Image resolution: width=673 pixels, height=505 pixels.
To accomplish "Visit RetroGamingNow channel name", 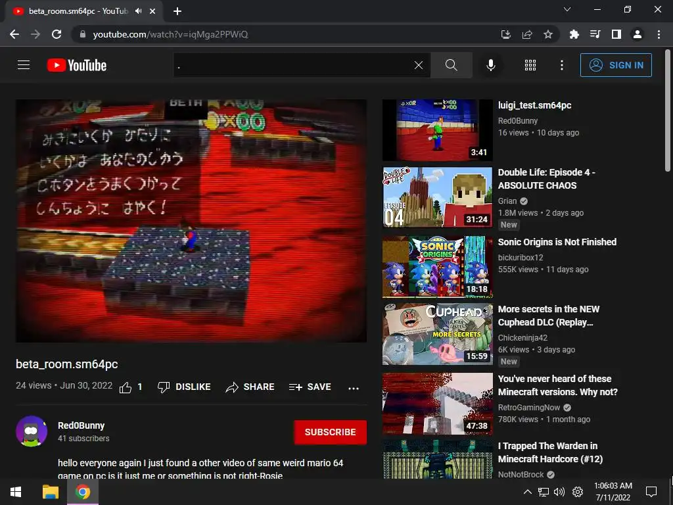I will (x=529, y=407).
